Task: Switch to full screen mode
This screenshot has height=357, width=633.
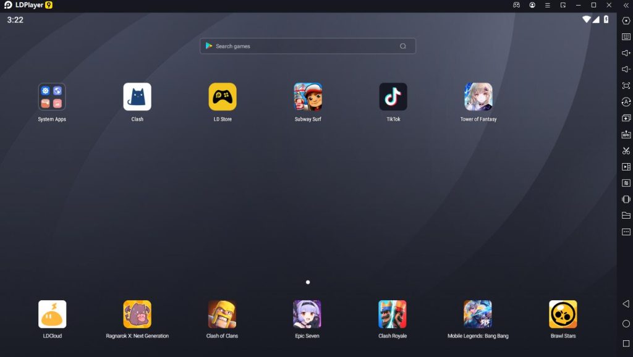Action: 626,85
